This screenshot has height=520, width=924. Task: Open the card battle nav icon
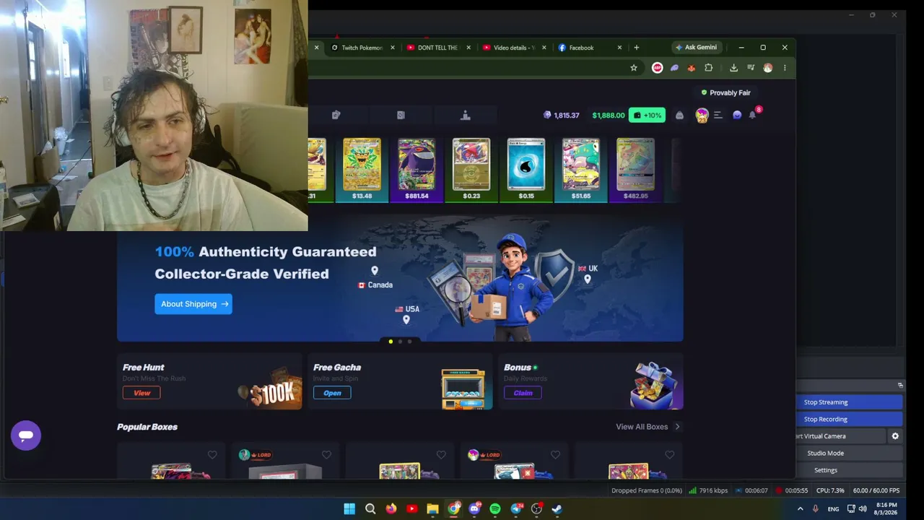401,116
